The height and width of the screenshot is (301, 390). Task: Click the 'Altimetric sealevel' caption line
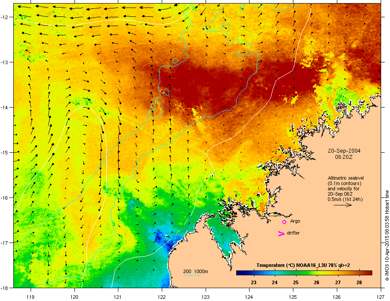point(346,178)
